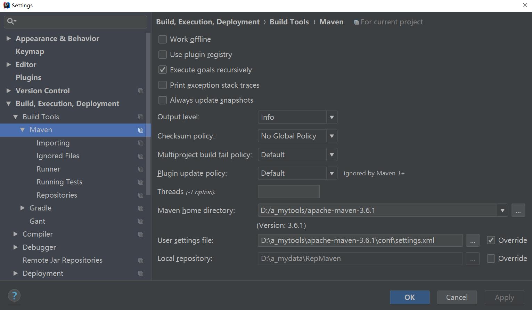Click browse button for Local repository
Viewport: 532px width, 310px height.
473,259
